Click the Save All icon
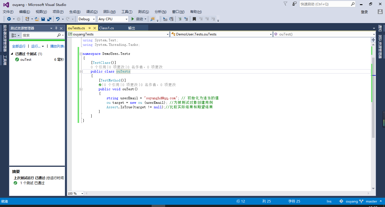 tap(49, 19)
